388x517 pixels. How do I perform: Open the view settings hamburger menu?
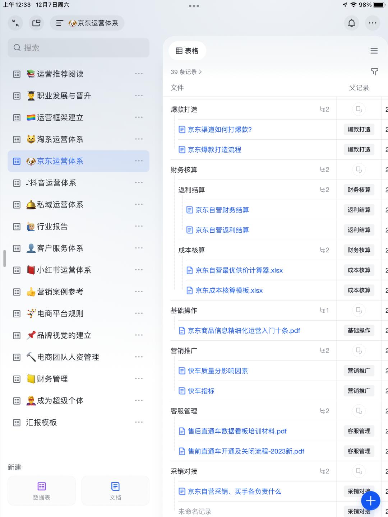(374, 51)
